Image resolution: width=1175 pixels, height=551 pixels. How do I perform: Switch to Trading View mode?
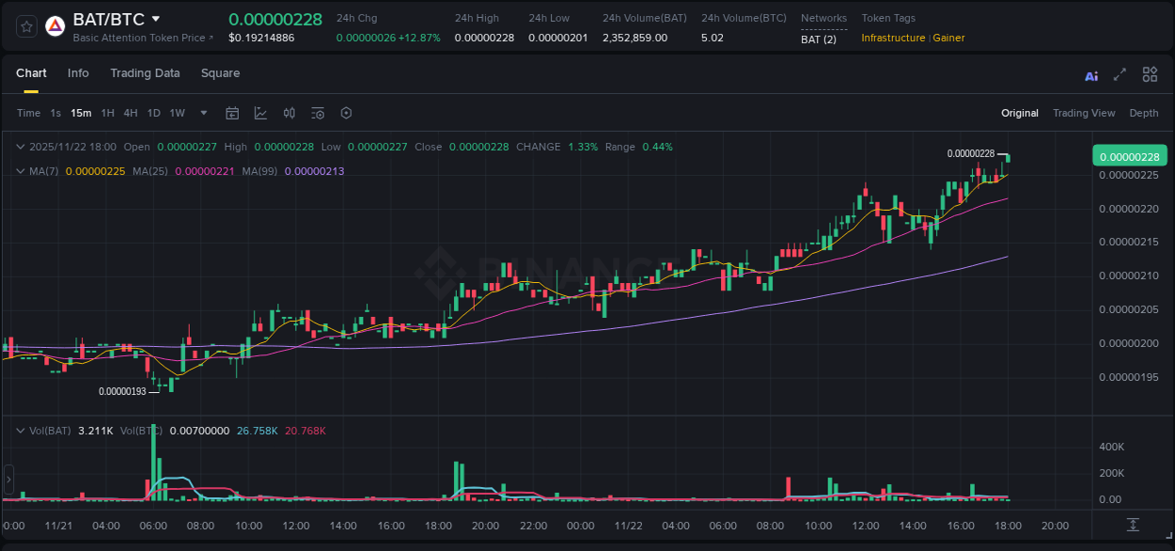tap(1084, 113)
